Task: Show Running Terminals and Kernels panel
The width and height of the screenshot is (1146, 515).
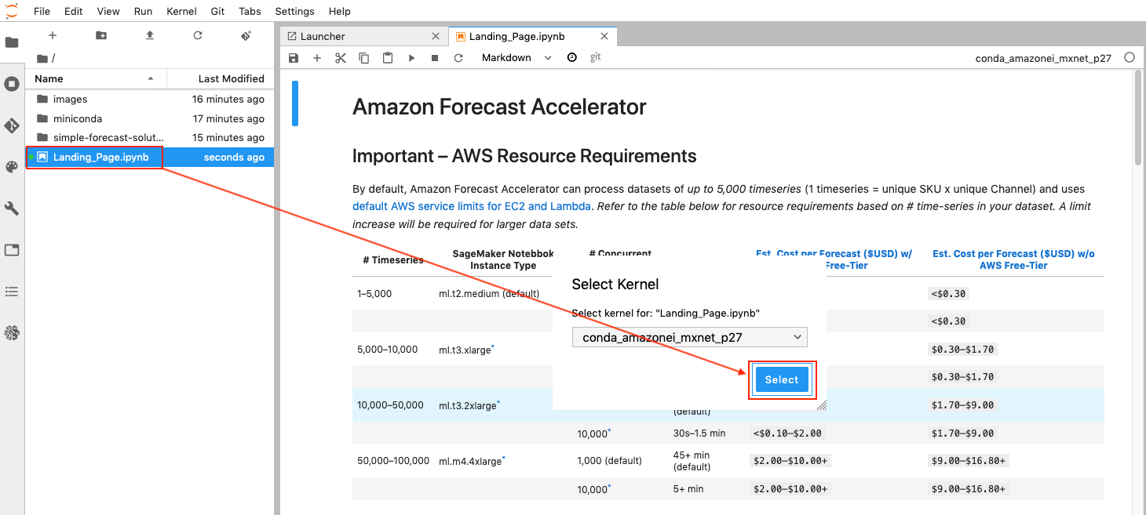Action: [x=12, y=84]
